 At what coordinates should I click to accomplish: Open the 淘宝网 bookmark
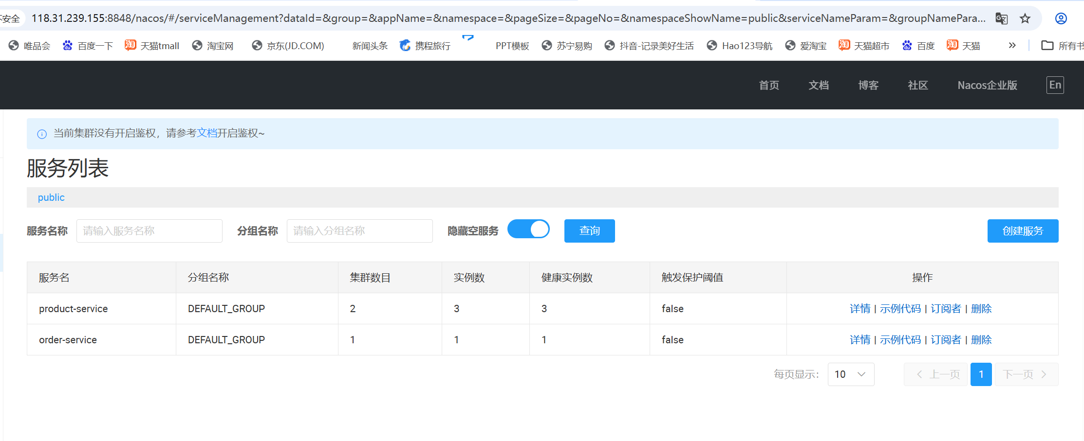tap(213, 46)
